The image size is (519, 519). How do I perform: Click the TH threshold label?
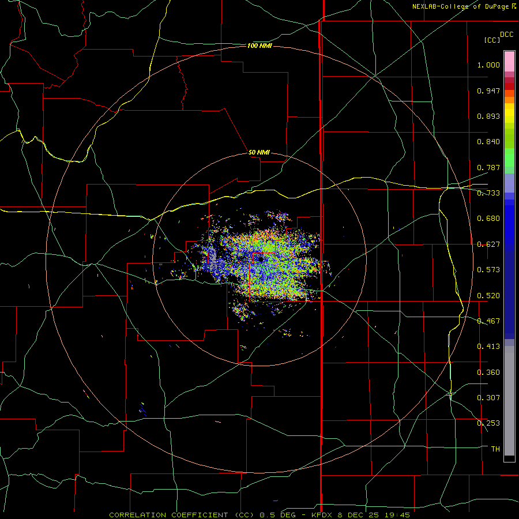click(495, 449)
